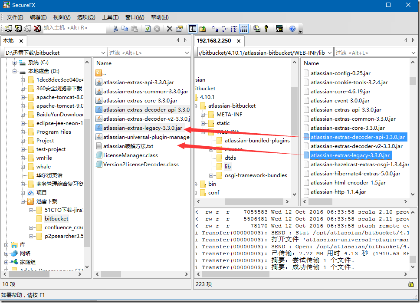Click the Paste clipboard icon
This screenshot has height=303, width=420.
[x=135, y=29]
